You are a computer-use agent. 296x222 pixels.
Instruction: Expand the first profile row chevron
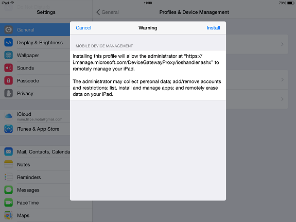point(282,44)
